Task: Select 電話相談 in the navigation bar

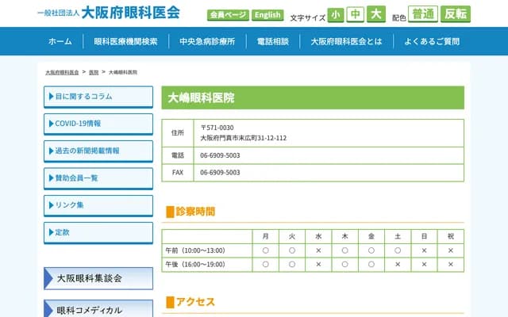Action: (272, 41)
